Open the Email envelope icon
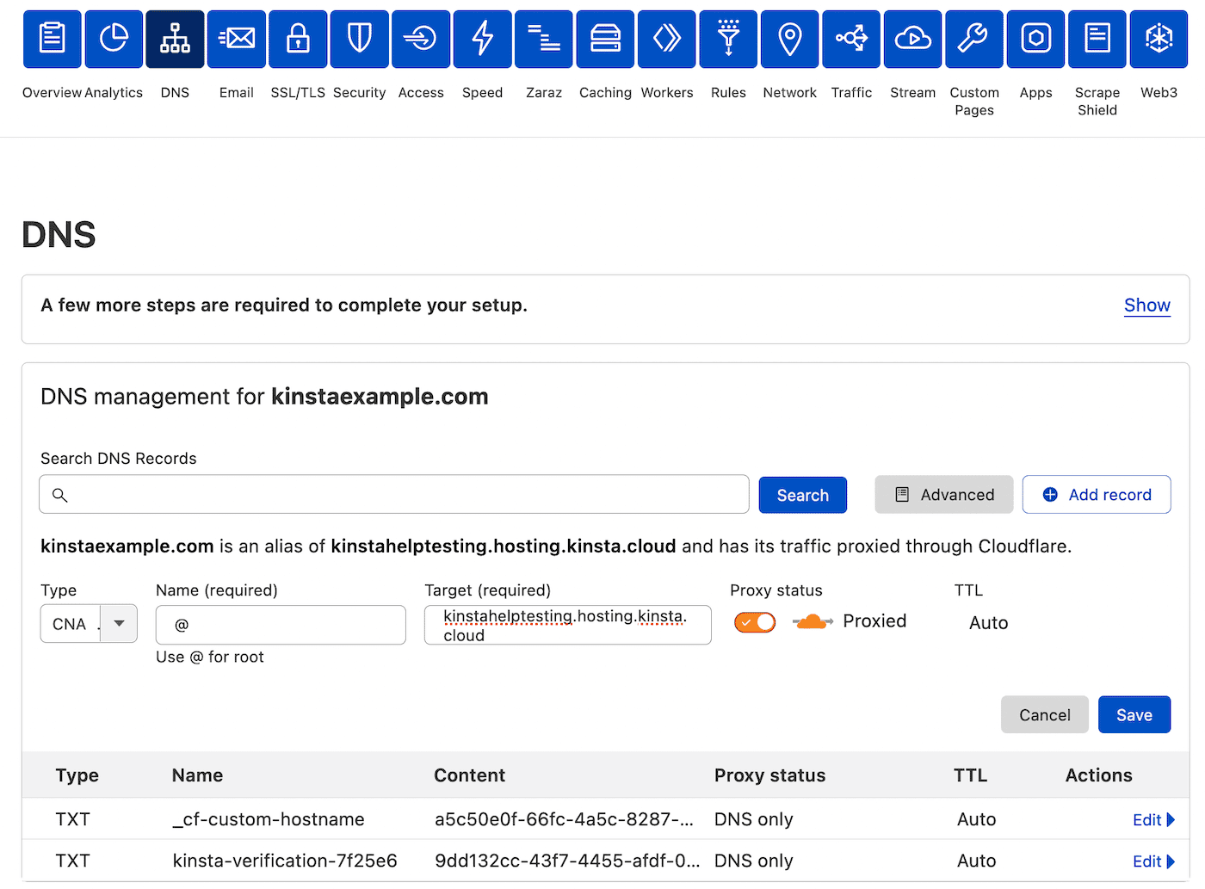 coord(237,40)
